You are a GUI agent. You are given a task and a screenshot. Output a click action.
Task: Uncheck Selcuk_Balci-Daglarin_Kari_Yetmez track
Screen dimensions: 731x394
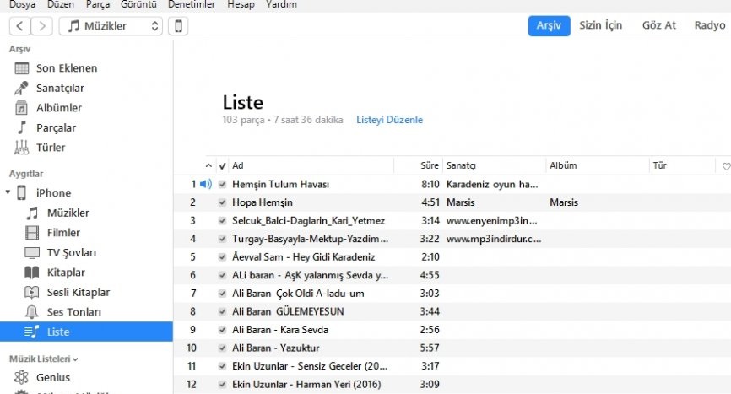point(222,221)
